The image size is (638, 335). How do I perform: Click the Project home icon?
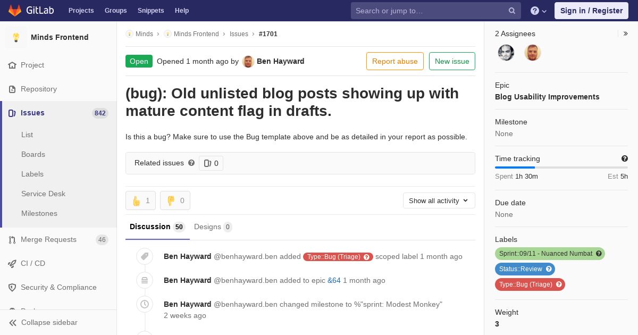tap(12, 65)
